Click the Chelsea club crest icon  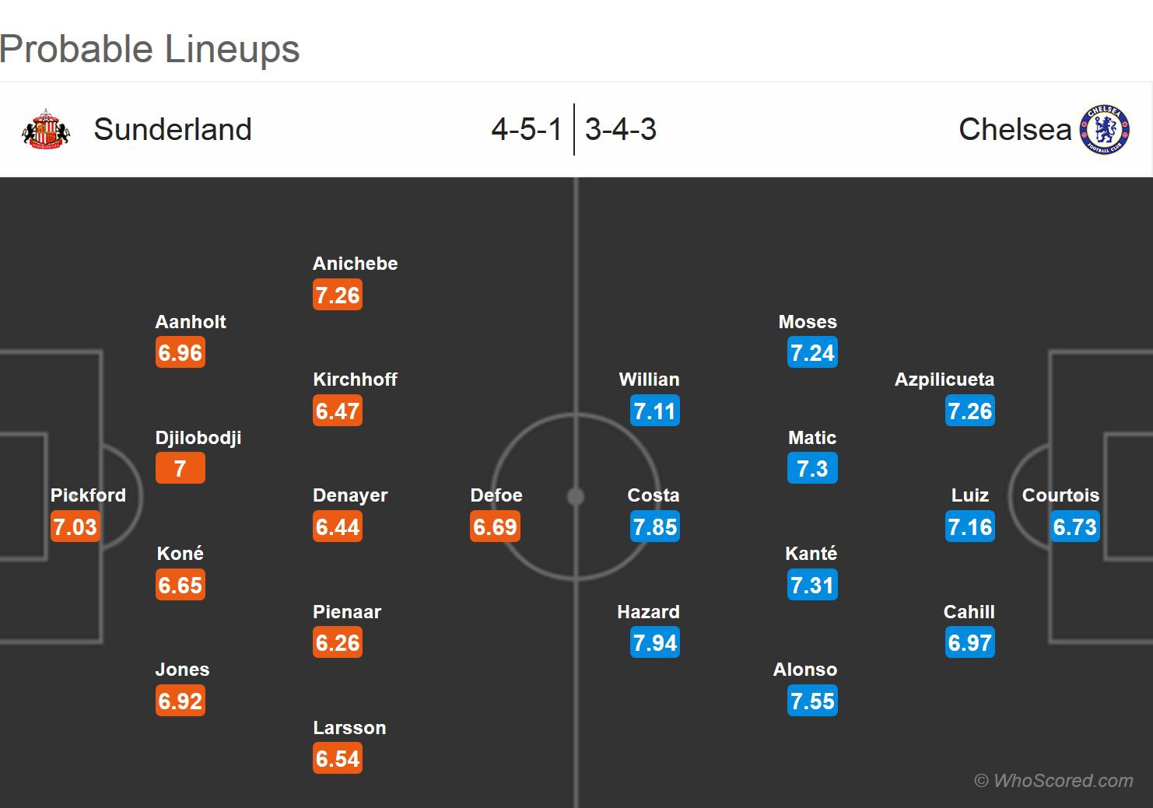coord(1104,130)
